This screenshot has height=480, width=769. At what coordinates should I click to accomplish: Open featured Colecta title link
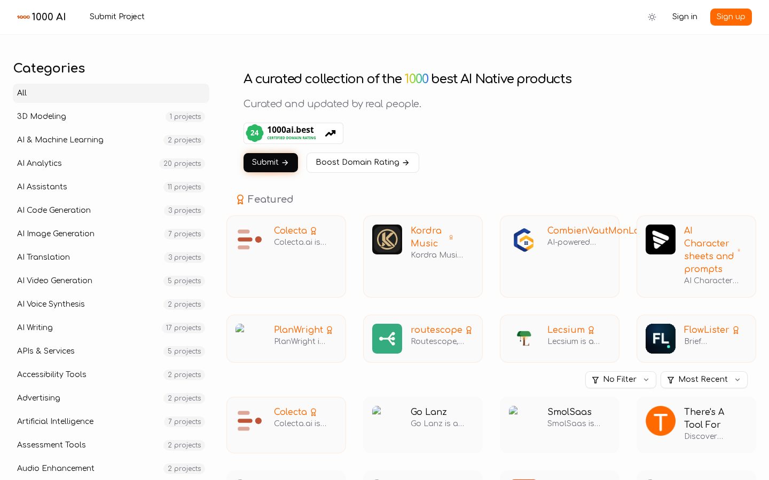click(291, 230)
